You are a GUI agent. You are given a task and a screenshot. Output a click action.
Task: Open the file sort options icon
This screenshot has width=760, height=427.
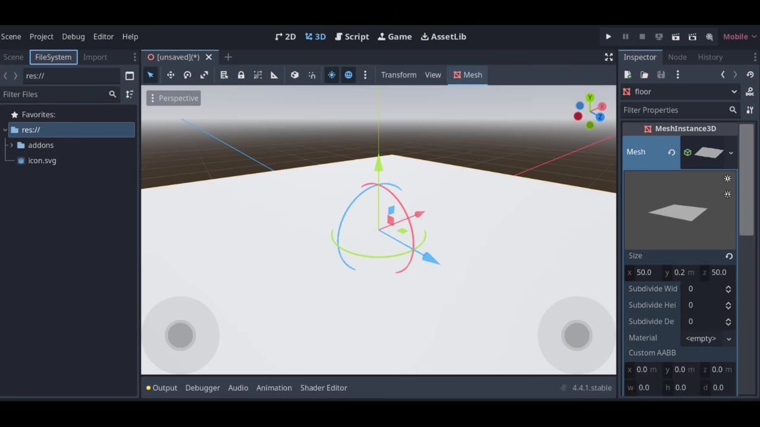click(x=129, y=94)
